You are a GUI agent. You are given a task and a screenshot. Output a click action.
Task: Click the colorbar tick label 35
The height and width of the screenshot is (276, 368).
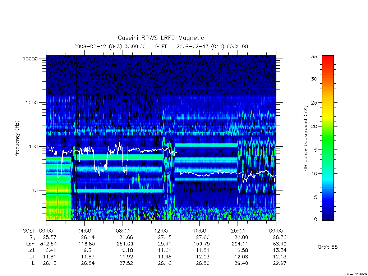coord(314,56)
